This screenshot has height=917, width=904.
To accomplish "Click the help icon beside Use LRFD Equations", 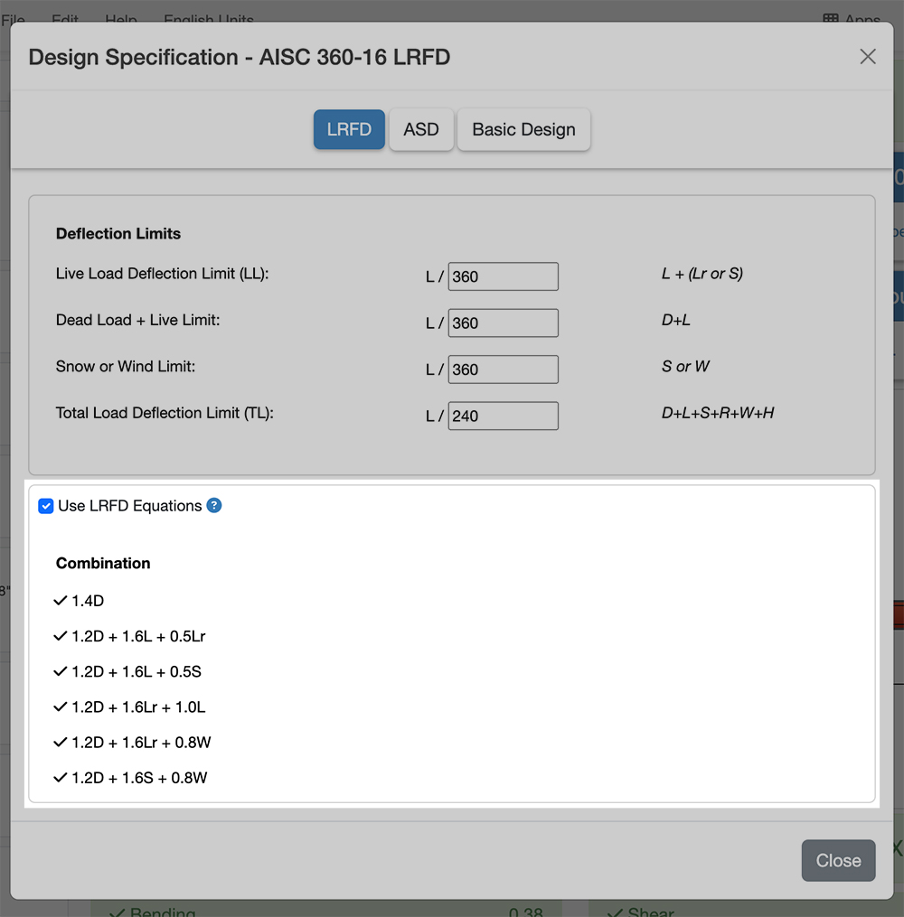I will click(x=214, y=505).
